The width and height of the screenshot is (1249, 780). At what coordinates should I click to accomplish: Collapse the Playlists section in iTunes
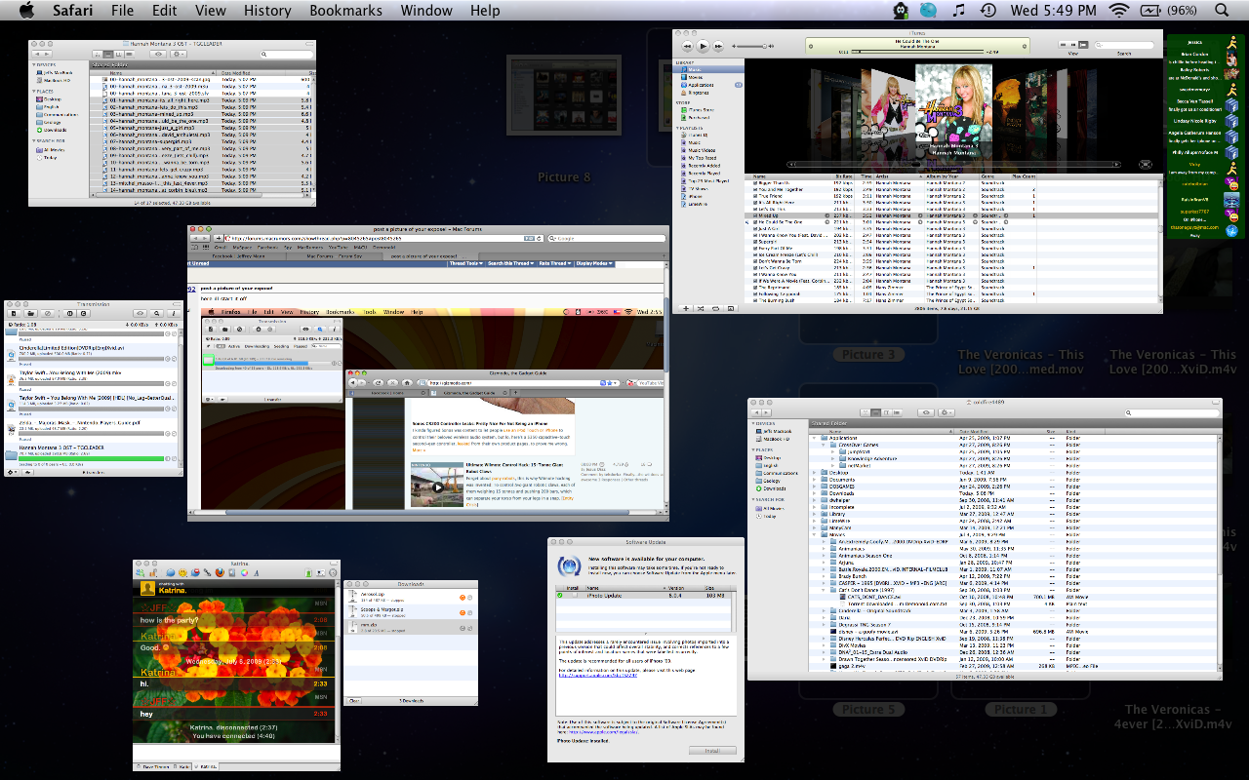point(677,128)
